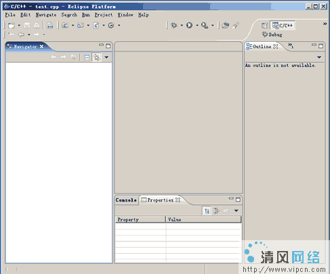Minimize the Outline panel
Viewport: 330px width, 274px height.
[x=314, y=45]
